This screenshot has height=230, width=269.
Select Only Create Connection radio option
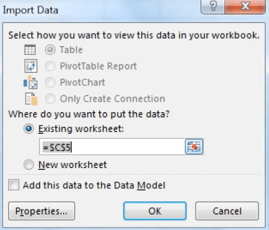tap(50, 99)
